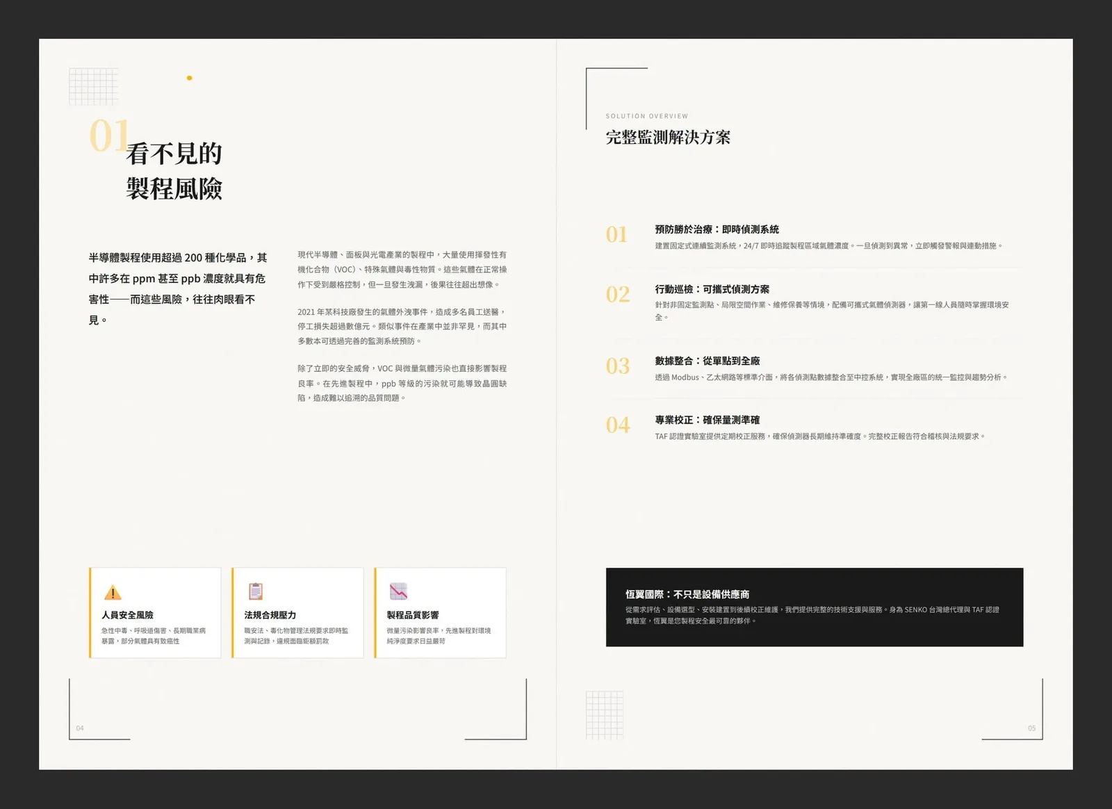Image resolution: width=1112 pixels, height=809 pixels.
Task: Select 專業校正：確保量測準確 title
Action: [x=708, y=420]
